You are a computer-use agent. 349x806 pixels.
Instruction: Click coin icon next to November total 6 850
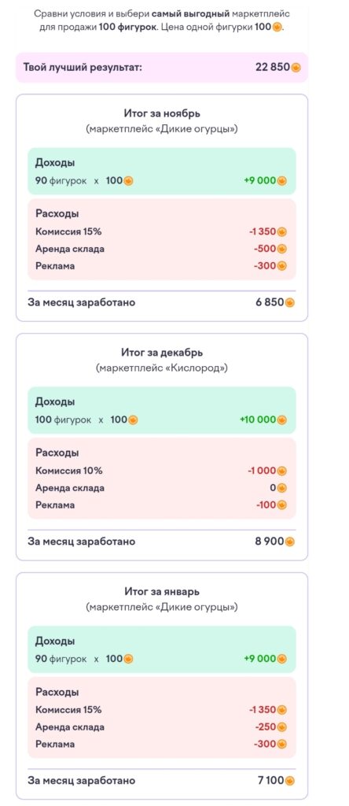pos(290,302)
